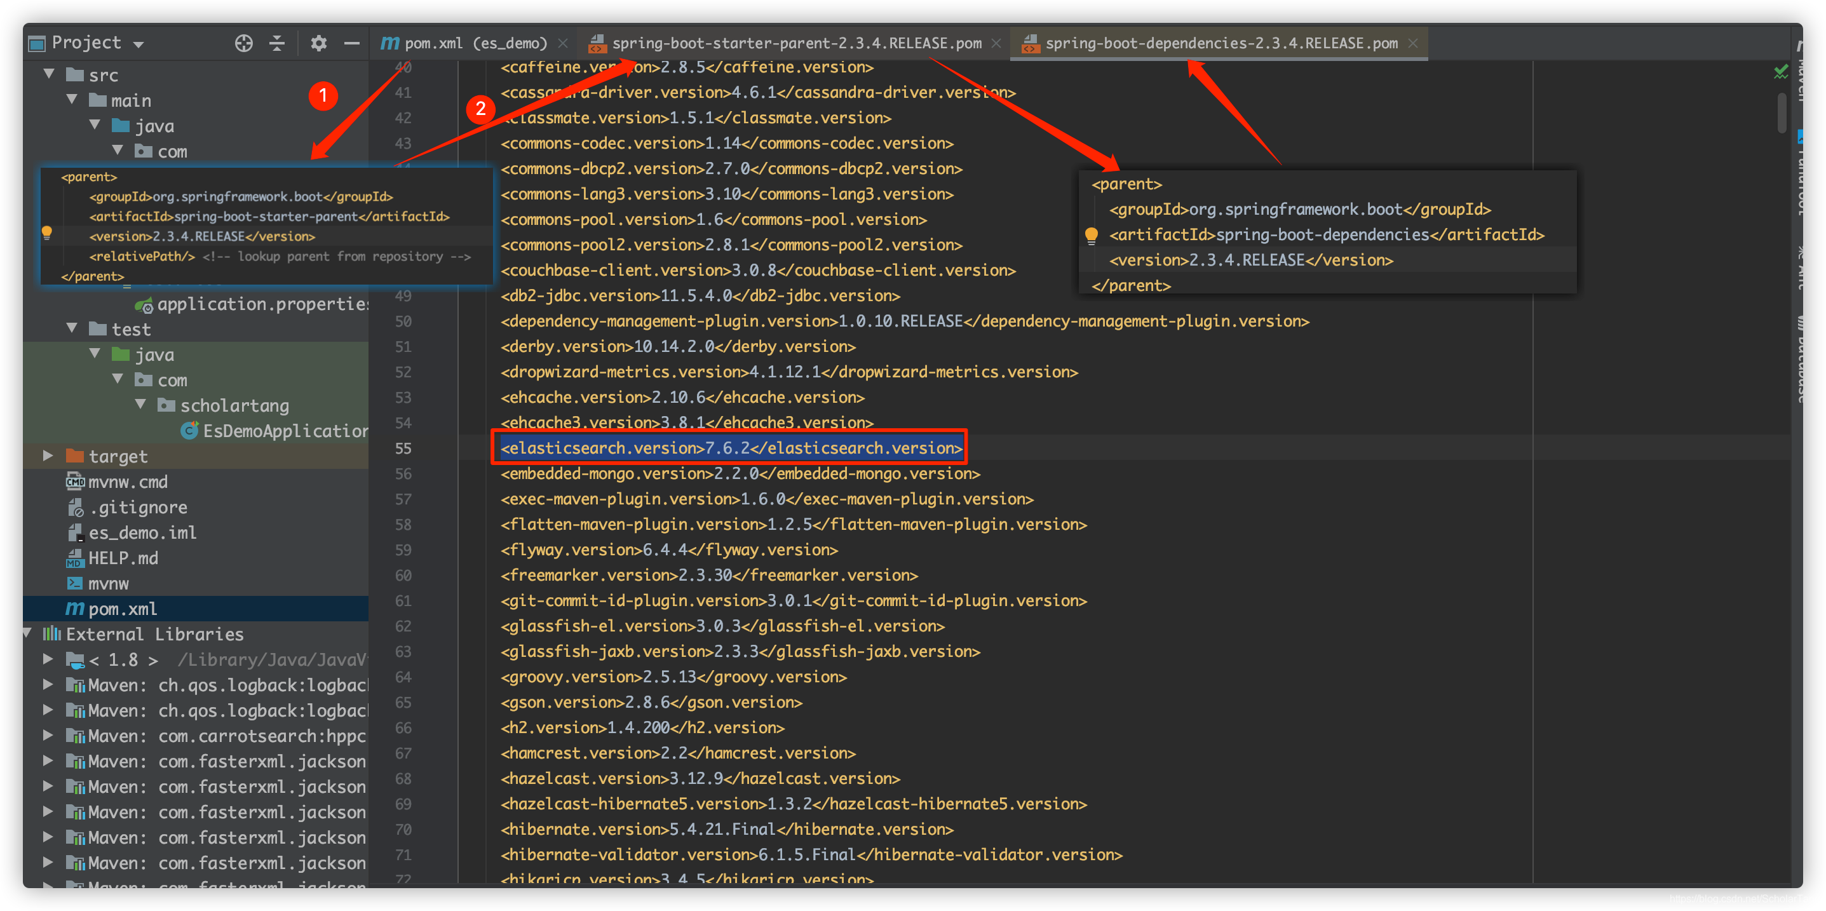Open the Project view dropdown
This screenshot has height=911, width=1826.
click(139, 44)
